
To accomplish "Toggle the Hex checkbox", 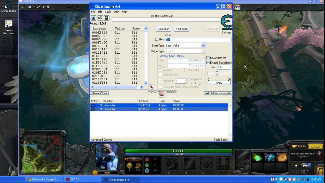I will click(x=157, y=39).
